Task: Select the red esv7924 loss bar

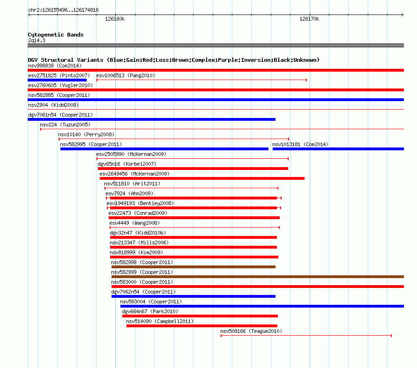Action: click(x=194, y=198)
